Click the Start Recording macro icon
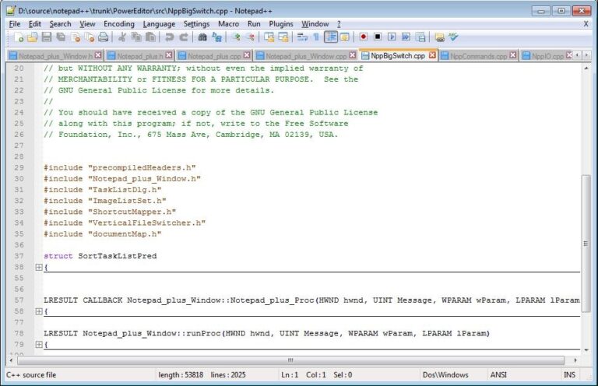 [364, 37]
